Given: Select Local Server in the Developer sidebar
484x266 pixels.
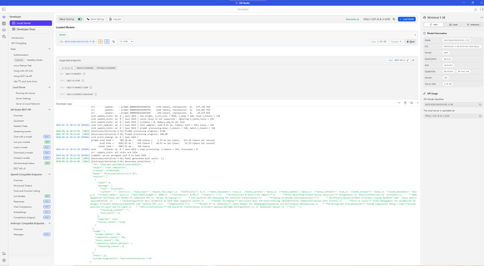Looking at the screenshot, I should (31, 23).
